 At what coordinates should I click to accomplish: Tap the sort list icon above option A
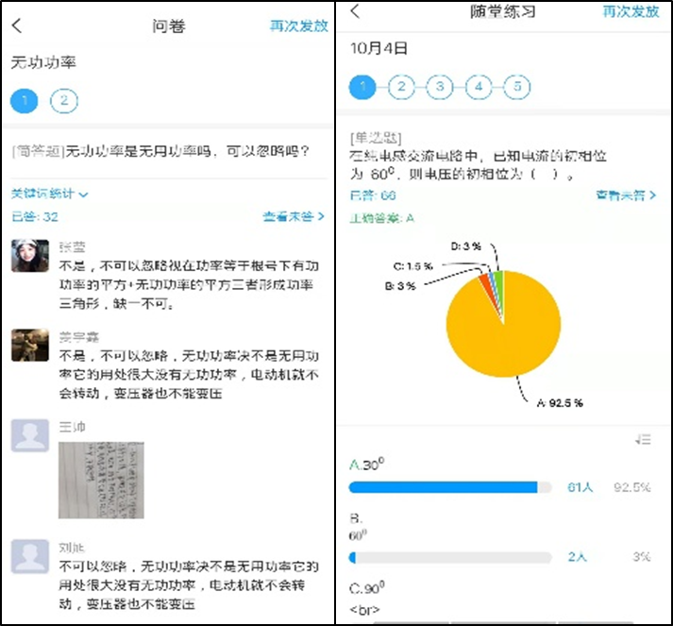click(643, 439)
